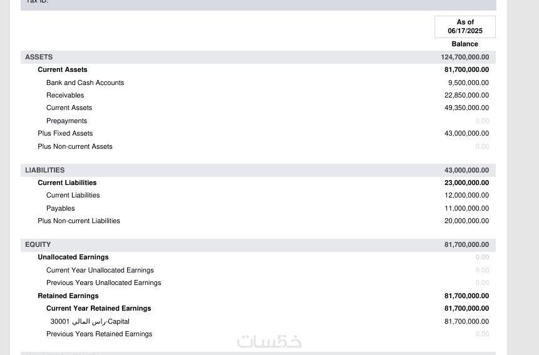
Task: Open the 30001 Capital account line
Action: point(90,321)
